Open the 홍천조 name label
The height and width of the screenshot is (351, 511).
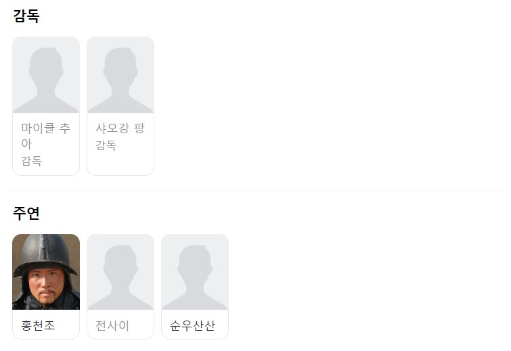pyautogui.click(x=38, y=325)
